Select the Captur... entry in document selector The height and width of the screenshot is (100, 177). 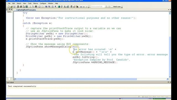point(9,12)
